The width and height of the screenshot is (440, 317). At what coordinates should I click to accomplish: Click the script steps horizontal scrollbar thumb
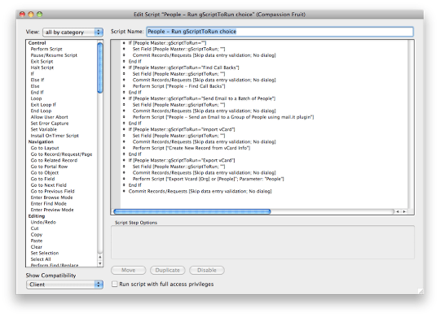coord(192,211)
